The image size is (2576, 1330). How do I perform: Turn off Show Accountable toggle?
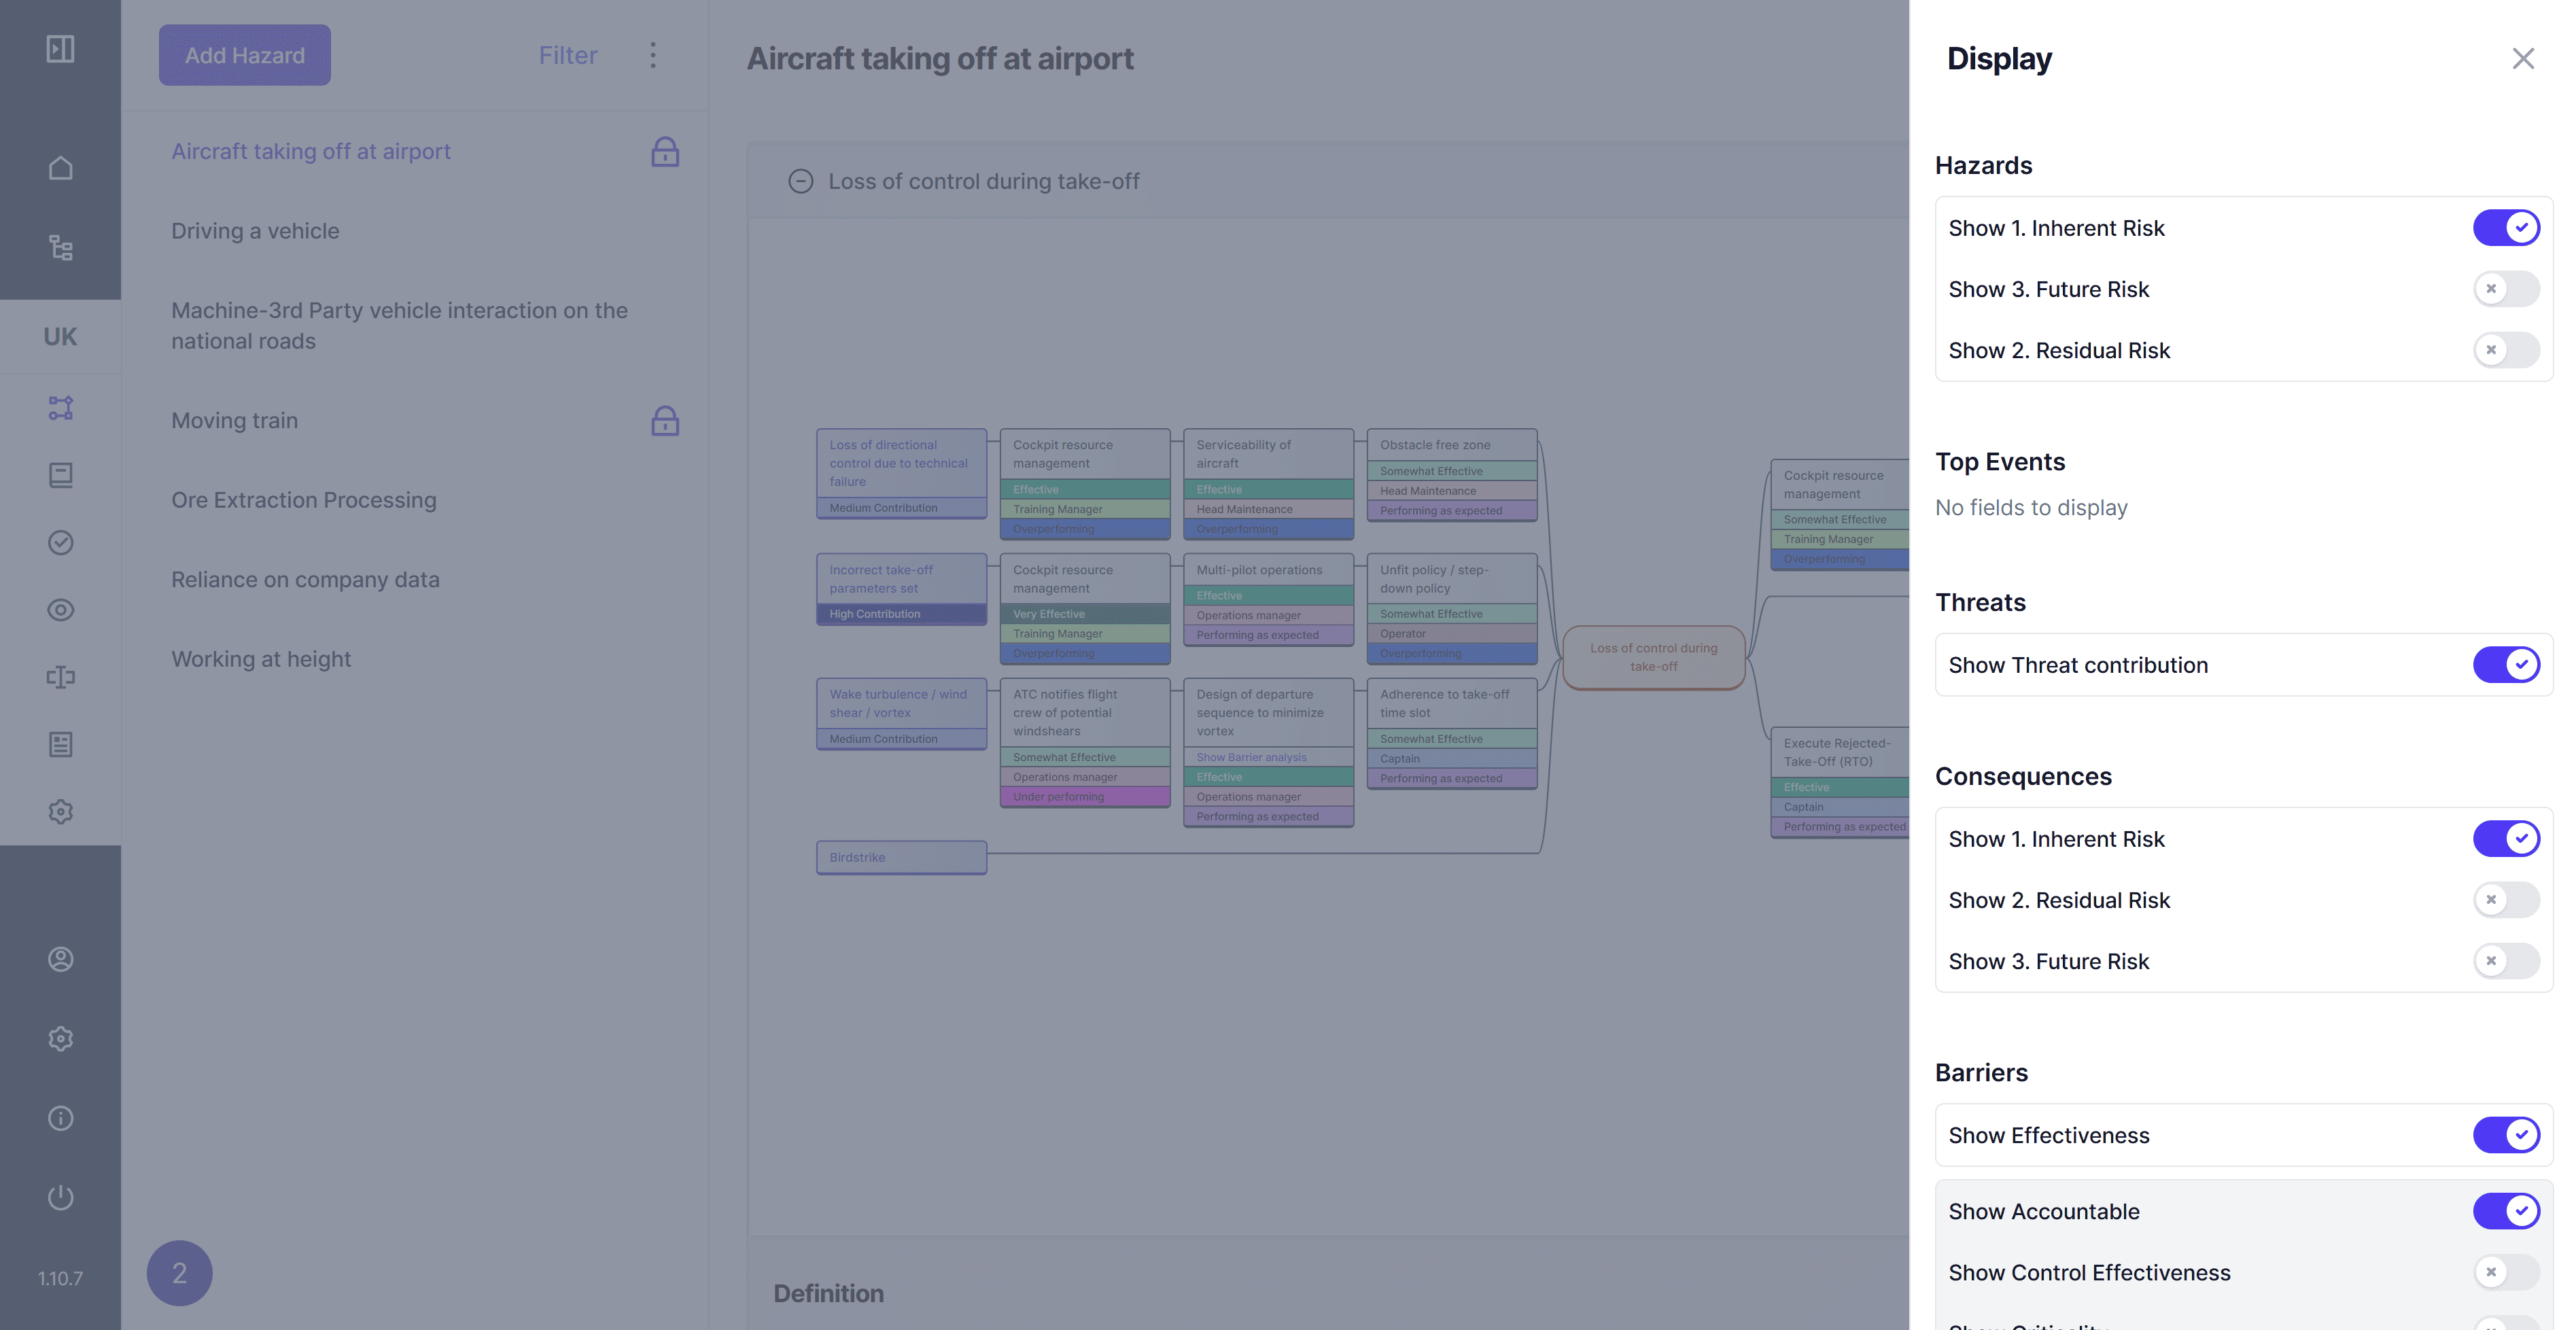click(2505, 1211)
